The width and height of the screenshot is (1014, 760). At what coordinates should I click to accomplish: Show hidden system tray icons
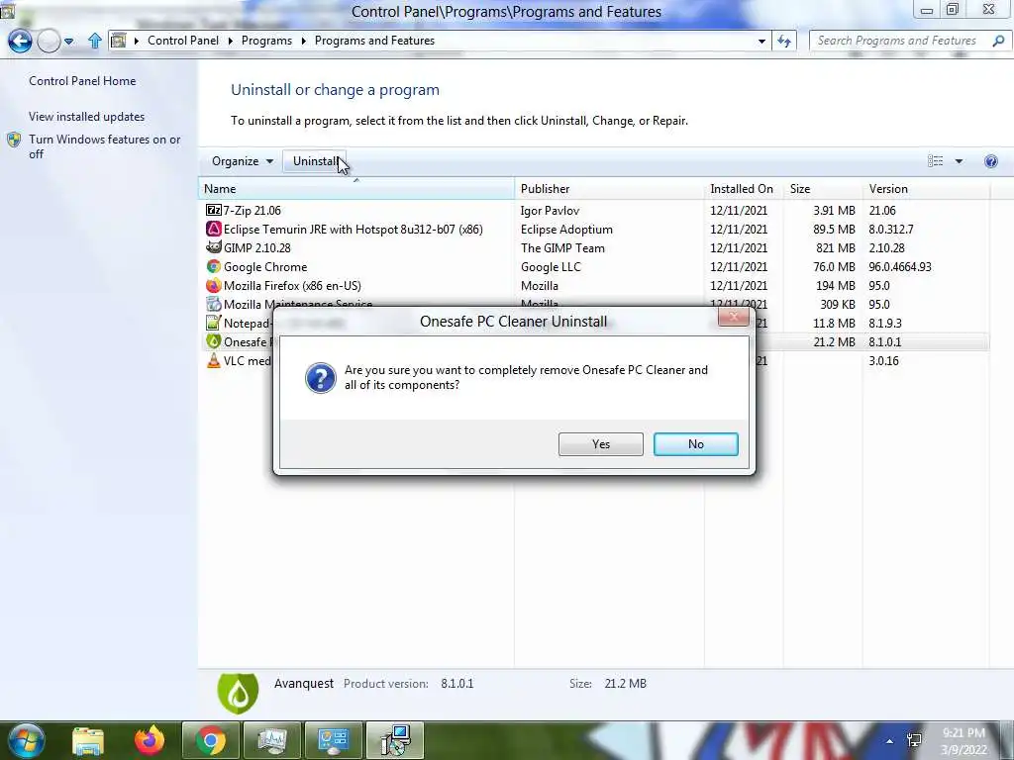click(x=890, y=741)
